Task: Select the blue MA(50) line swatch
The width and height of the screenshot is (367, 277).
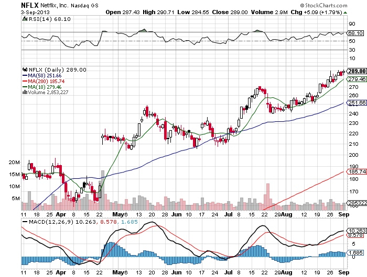Action: coord(25,76)
